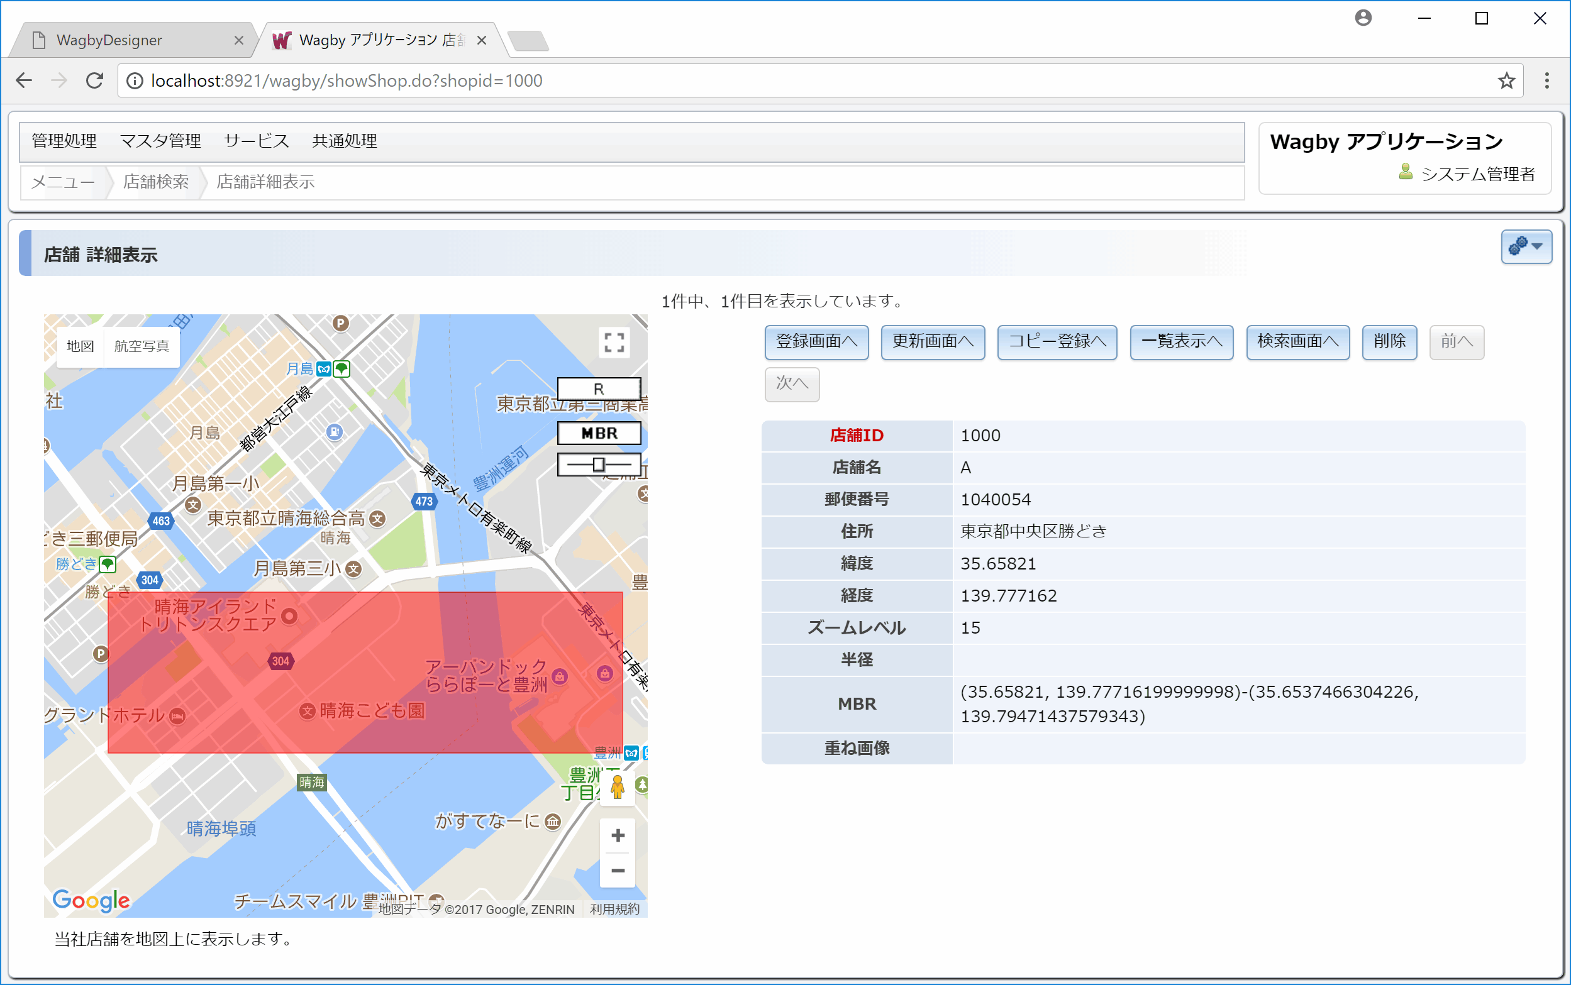Click the Street View pegman icon
Viewport: 1571px width, 985px height.
pyautogui.click(x=617, y=787)
